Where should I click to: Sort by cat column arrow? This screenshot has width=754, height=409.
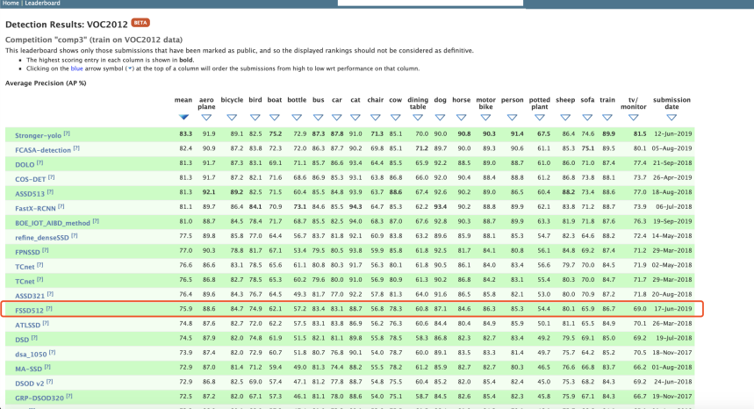[x=355, y=117]
